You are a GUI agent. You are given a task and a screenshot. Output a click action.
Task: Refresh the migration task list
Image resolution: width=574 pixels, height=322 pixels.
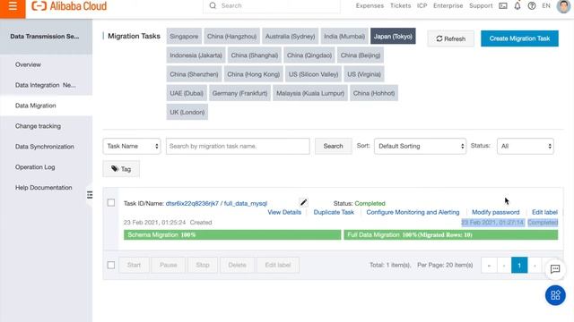[x=450, y=38]
